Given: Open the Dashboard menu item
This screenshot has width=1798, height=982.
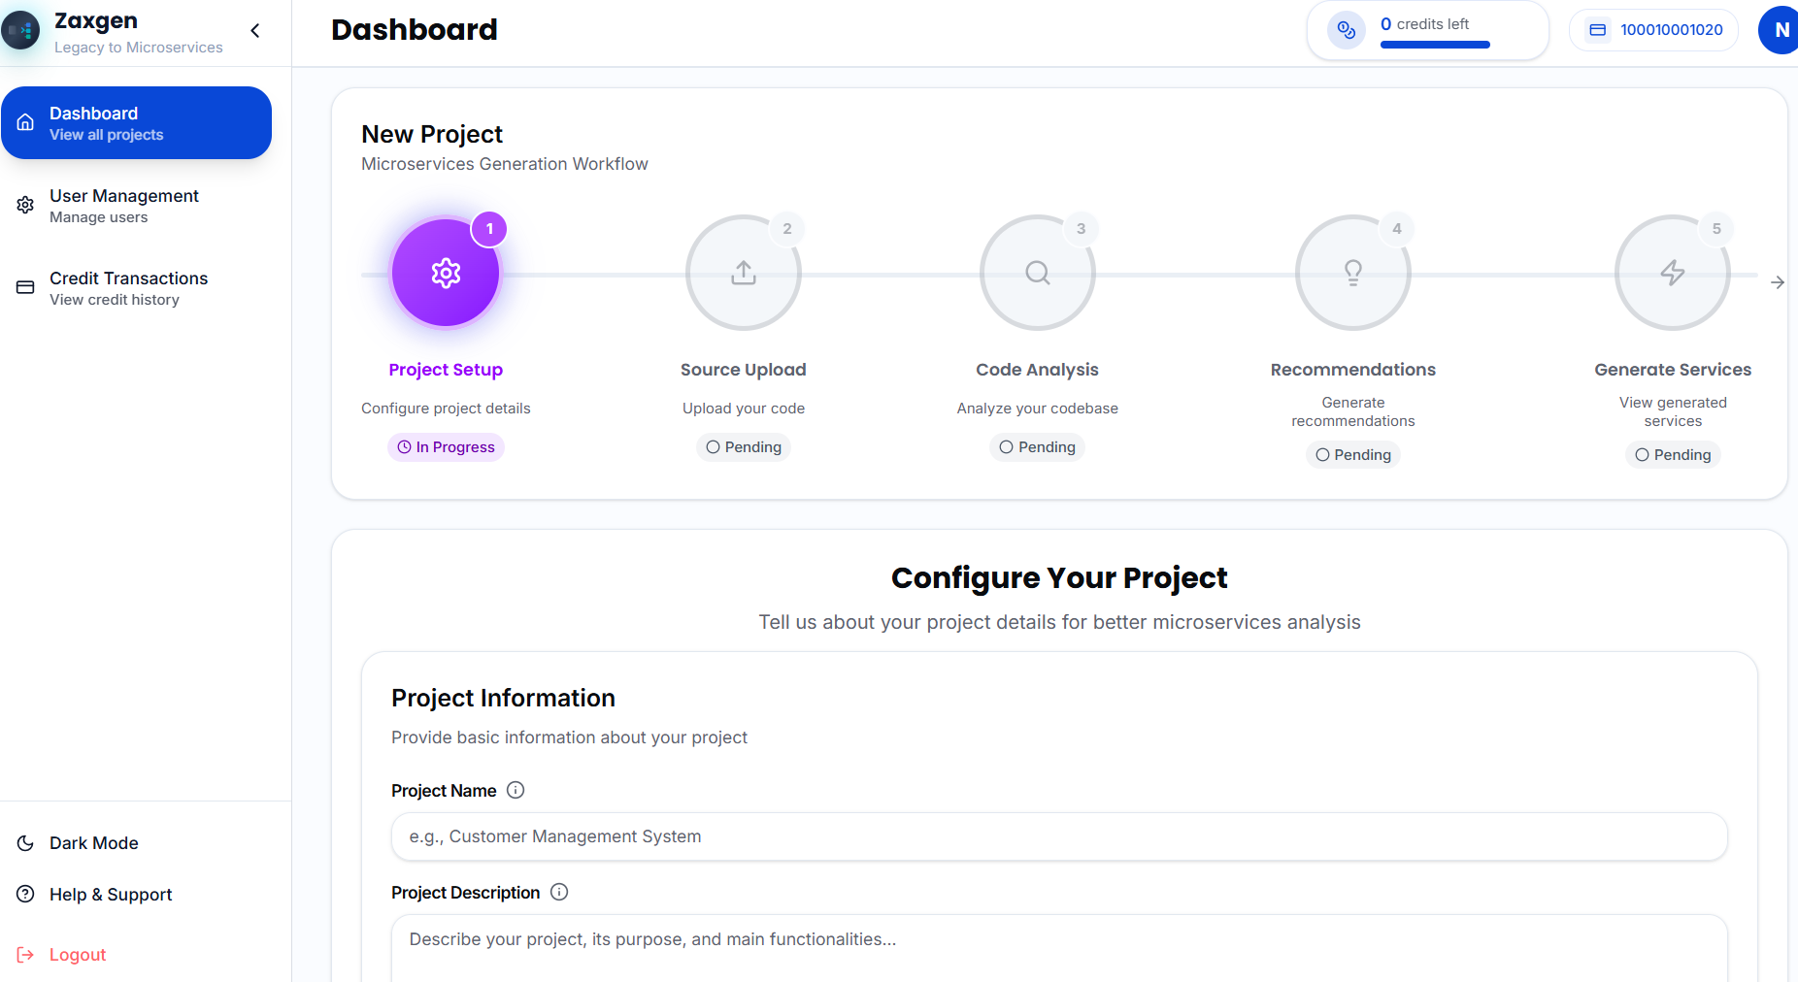Looking at the screenshot, I should point(136,123).
